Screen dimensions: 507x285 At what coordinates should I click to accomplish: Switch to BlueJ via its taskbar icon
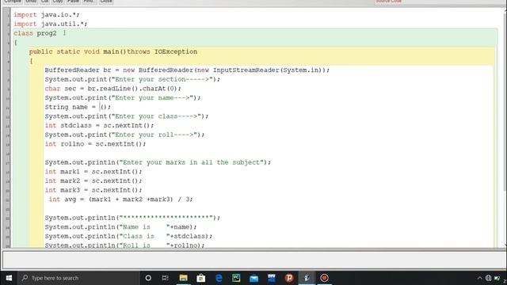click(x=307, y=278)
